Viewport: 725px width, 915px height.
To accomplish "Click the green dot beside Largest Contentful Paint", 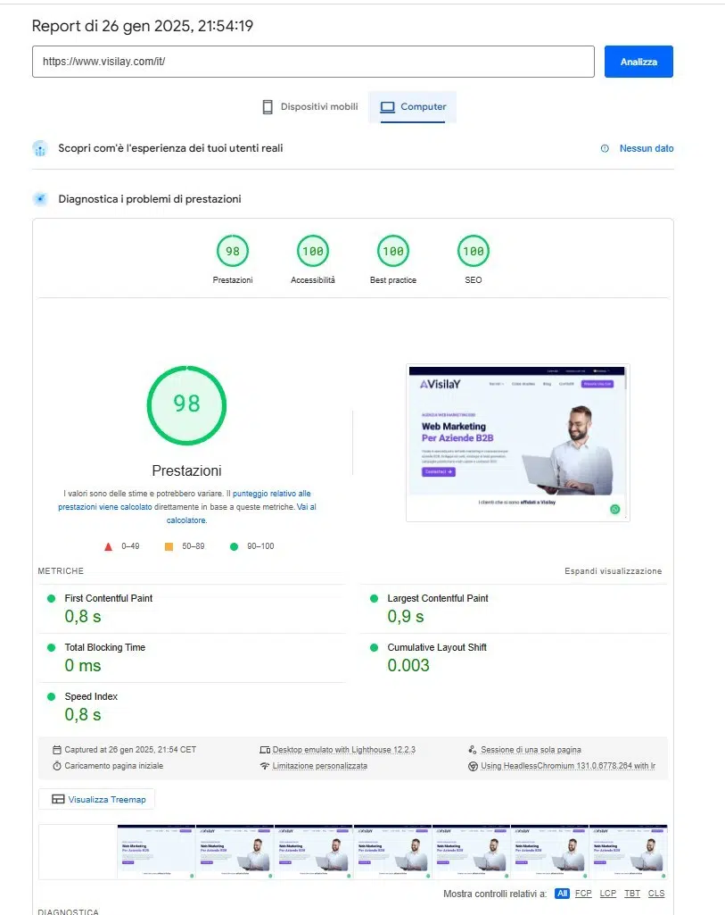I will tap(375, 598).
